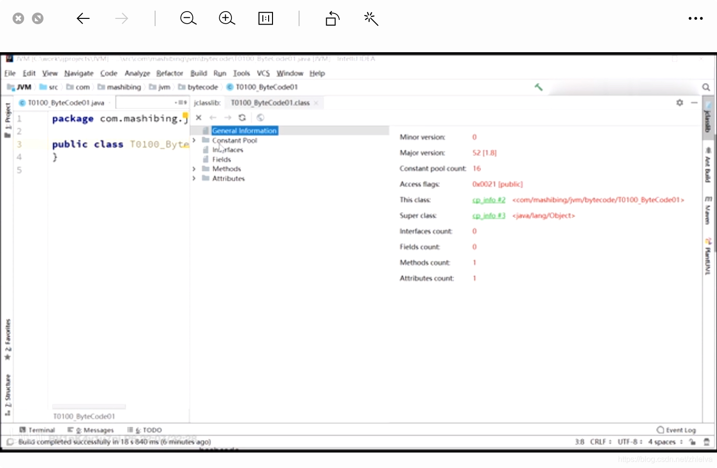
Task: Open the Navigate menu
Action: (x=79, y=73)
